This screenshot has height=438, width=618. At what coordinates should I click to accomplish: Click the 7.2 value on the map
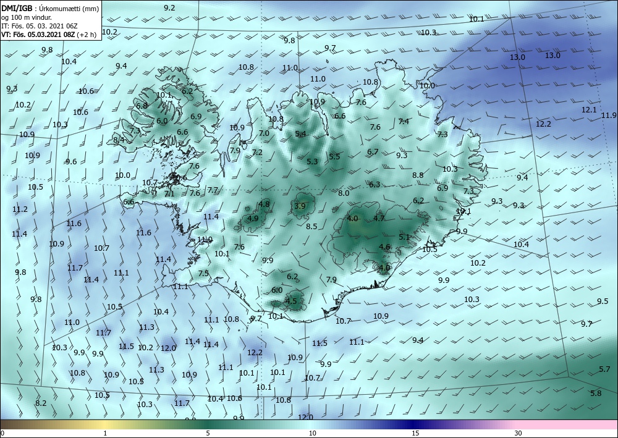tap(257, 153)
